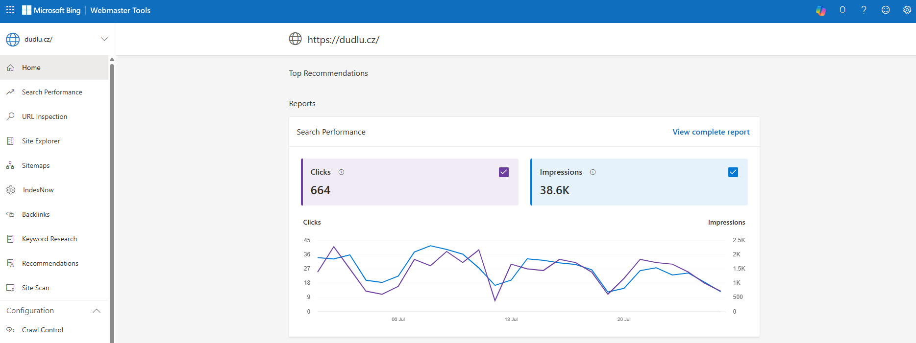
Task: Collapse the Configuration section
Action: (x=97, y=311)
